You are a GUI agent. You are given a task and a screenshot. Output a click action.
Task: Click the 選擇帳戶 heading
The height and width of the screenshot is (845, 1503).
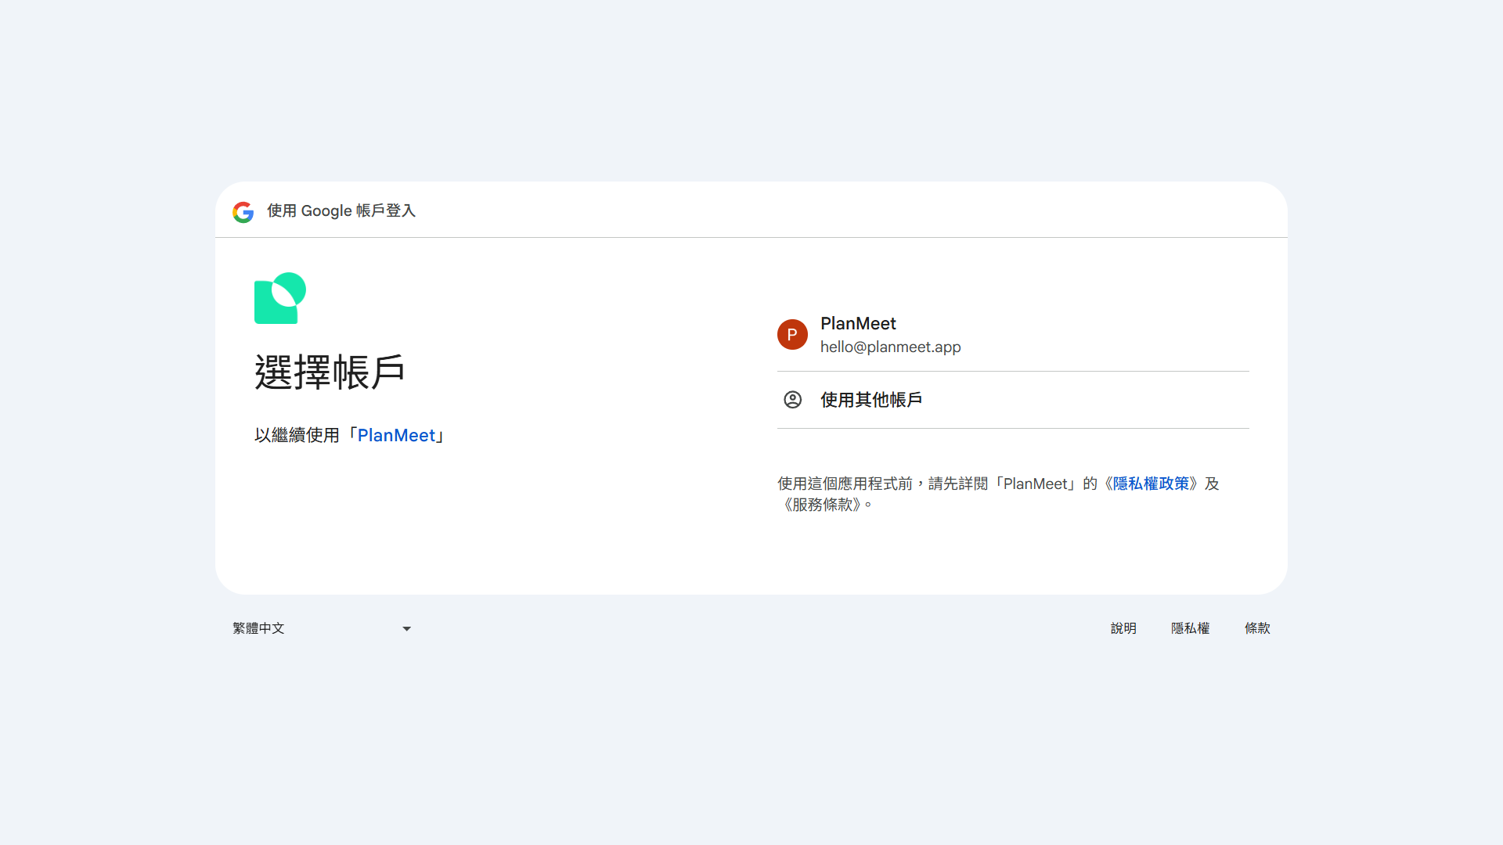[330, 372]
